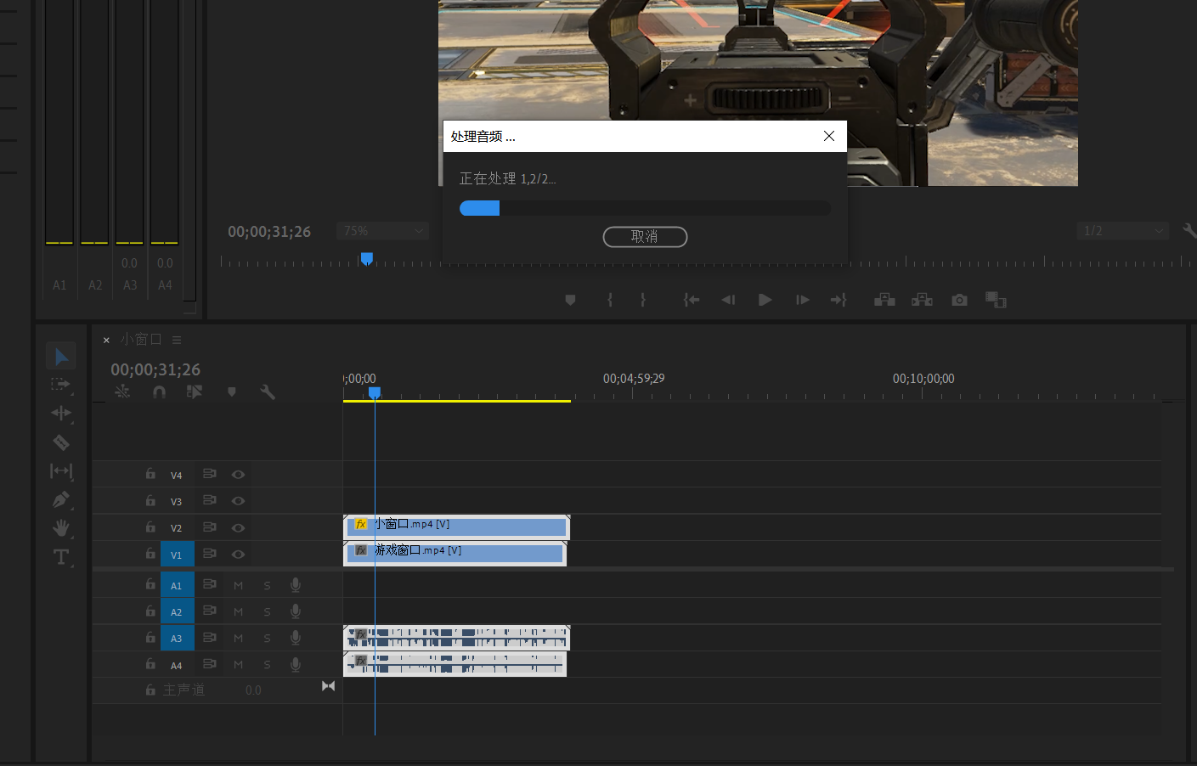Screen dimensions: 1197x766
Task: Close the 小窗口 sequence tab
Action: click(x=106, y=340)
